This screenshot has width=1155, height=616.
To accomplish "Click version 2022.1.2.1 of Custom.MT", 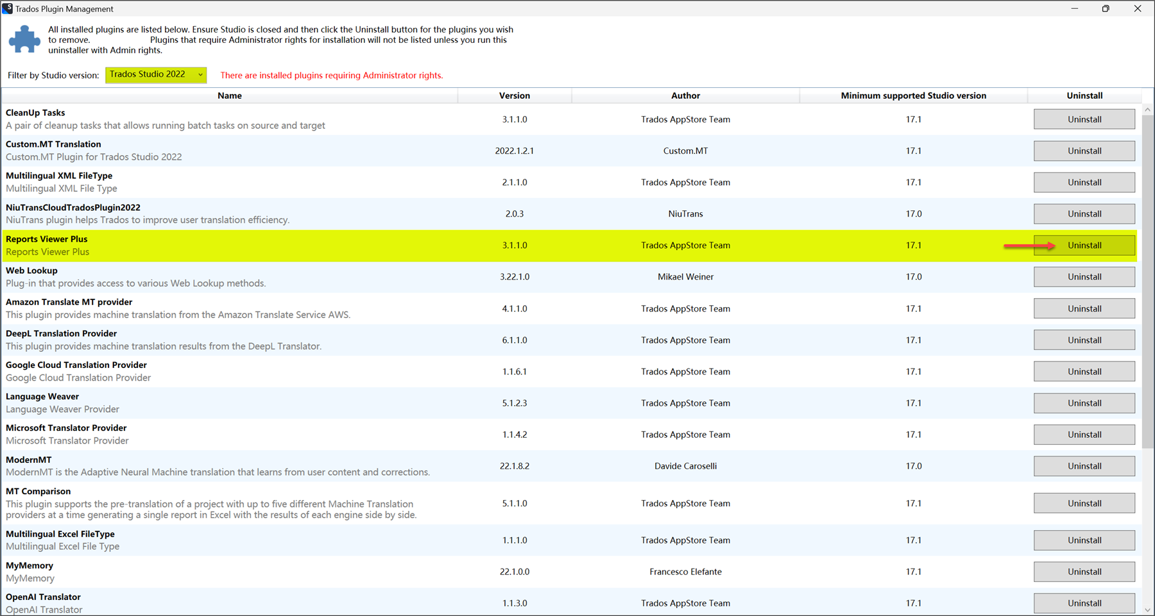I will (515, 151).
